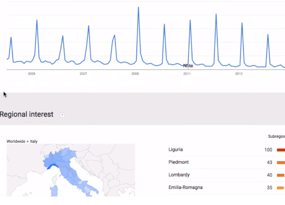Image resolution: width=285 pixels, height=205 pixels.
Task: Click the dark blue Liguria region on map
Action: click(x=52, y=167)
